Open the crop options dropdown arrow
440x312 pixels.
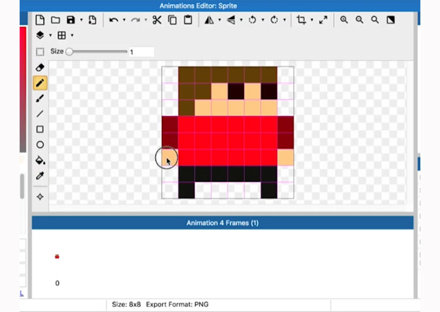coord(312,20)
